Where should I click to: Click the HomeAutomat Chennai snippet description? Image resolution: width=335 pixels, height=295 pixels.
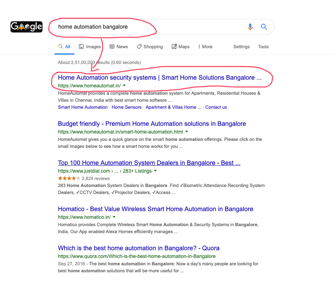tap(159, 97)
